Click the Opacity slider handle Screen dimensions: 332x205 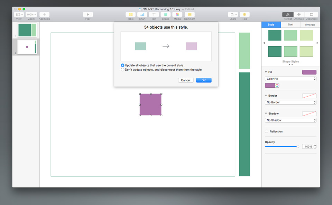pyautogui.click(x=297, y=147)
